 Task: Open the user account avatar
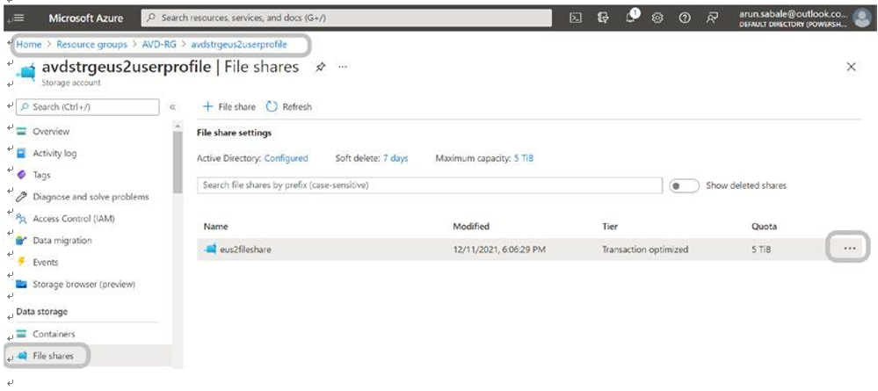tap(862, 18)
